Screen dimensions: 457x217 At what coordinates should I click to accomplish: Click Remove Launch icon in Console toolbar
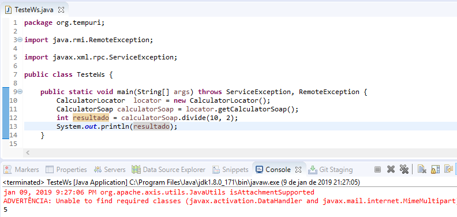click(391, 169)
